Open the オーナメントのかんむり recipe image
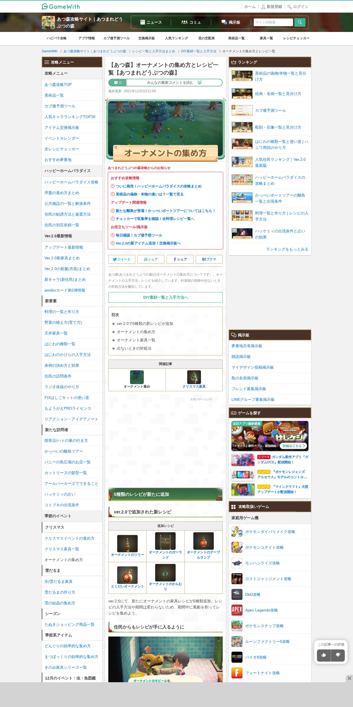Image resolution: width=353 pixels, height=707 pixels. tap(165, 573)
